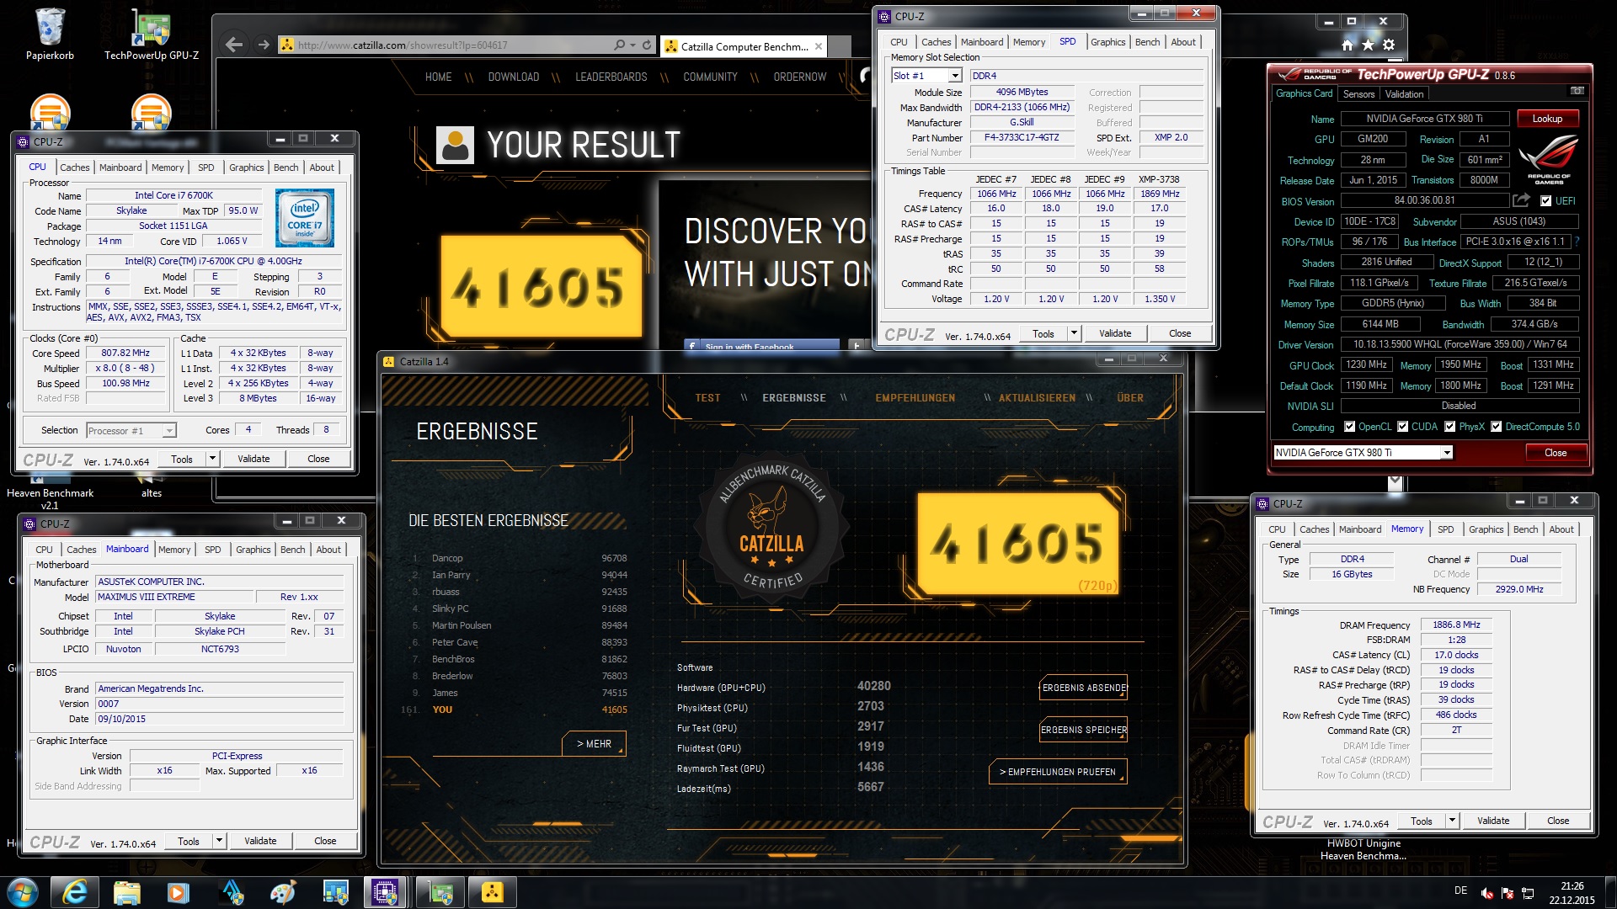The width and height of the screenshot is (1617, 909).
Task: Launch Windows Media Player from the taskbar
Action: (x=178, y=892)
